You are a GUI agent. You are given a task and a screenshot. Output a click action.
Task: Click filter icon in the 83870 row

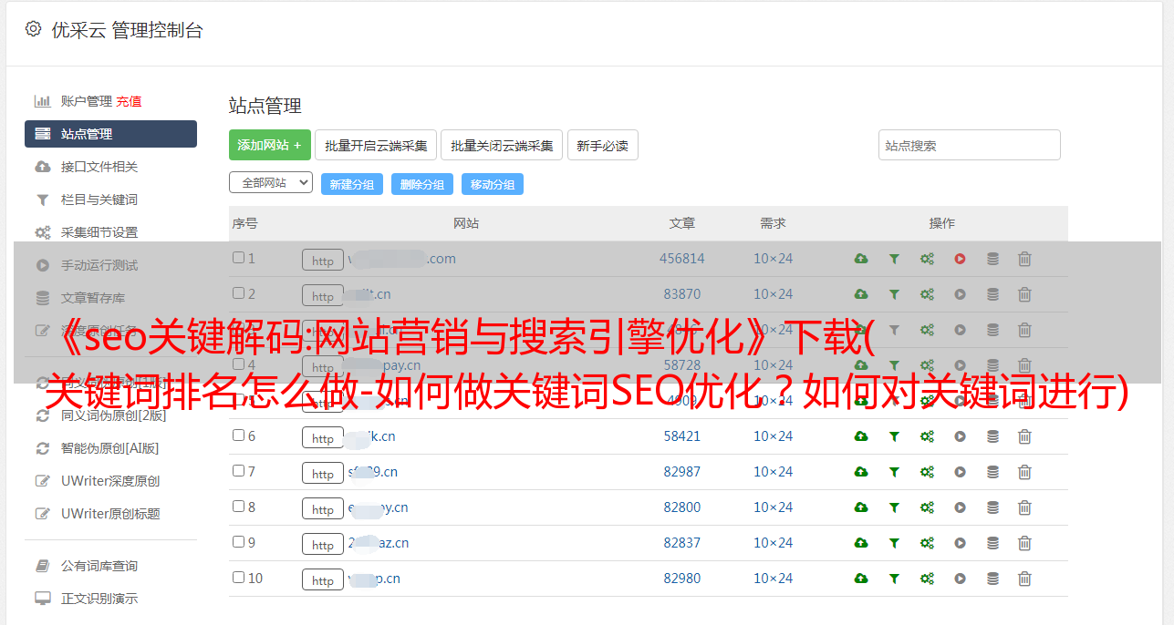click(894, 294)
